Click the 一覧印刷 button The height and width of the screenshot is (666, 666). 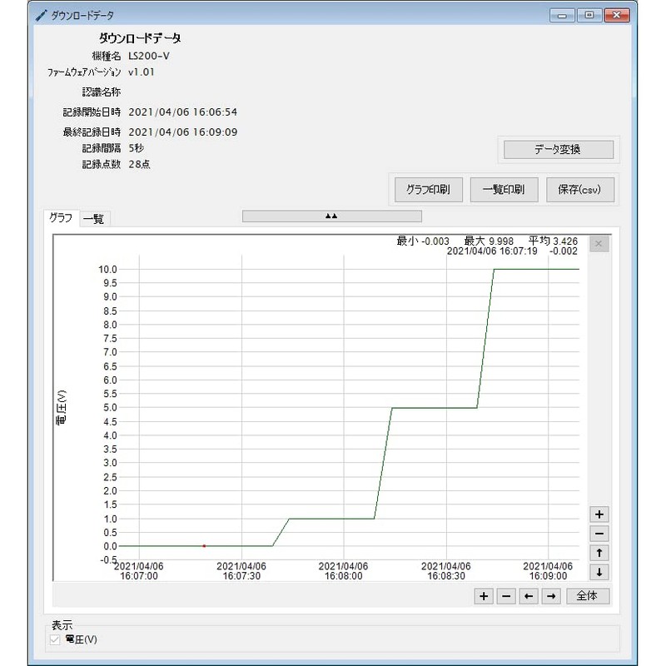click(x=504, y=190)
